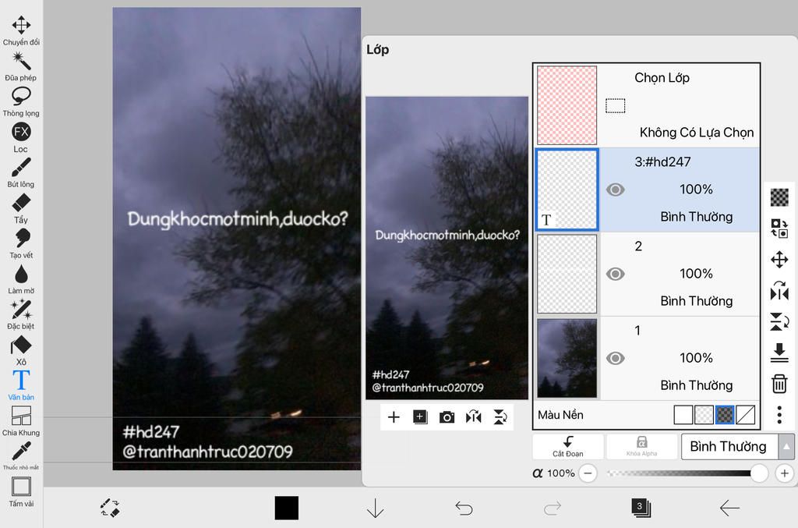Select the Bút lông brush tool

(x=21, y=173)
